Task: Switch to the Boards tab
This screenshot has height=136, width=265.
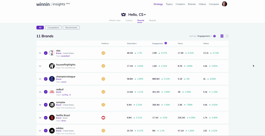Action: (152, 20)
